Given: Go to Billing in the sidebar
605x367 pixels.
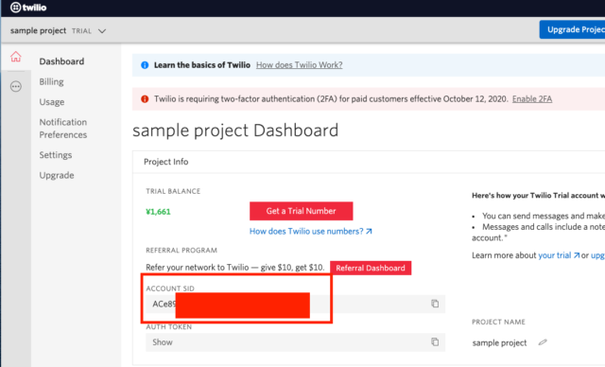Looking at the screenshot, I should click(51, 81).
